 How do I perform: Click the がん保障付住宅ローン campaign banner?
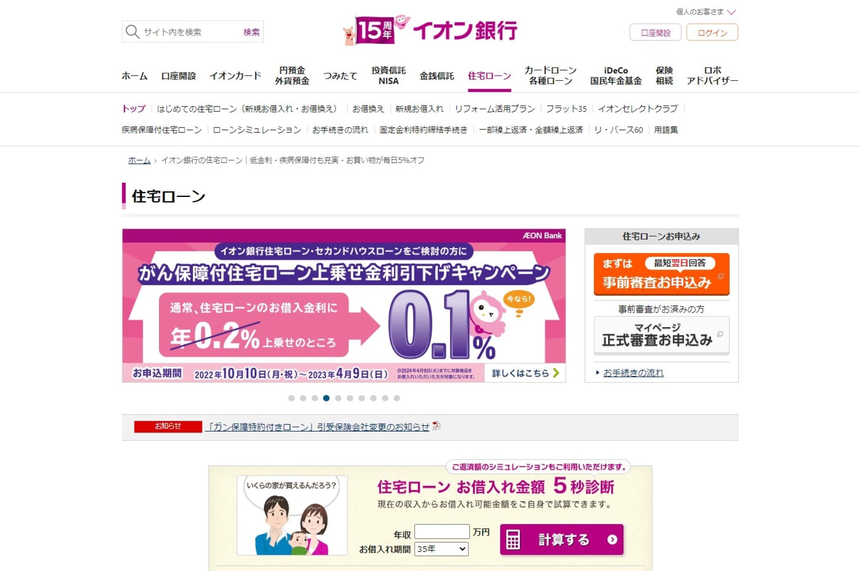(x=344, y=305)
